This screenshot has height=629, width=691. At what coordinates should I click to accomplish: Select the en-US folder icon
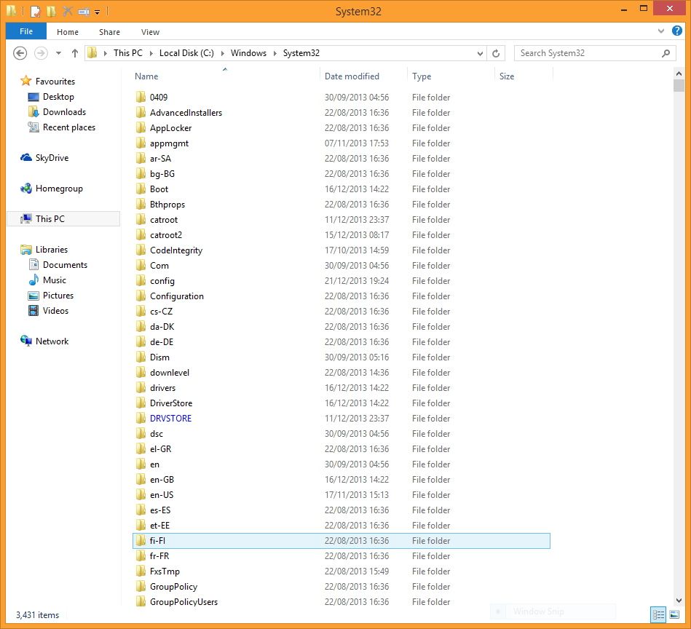141,494
